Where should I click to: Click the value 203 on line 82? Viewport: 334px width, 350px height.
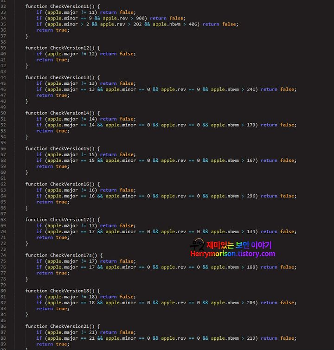coord(251,302)
